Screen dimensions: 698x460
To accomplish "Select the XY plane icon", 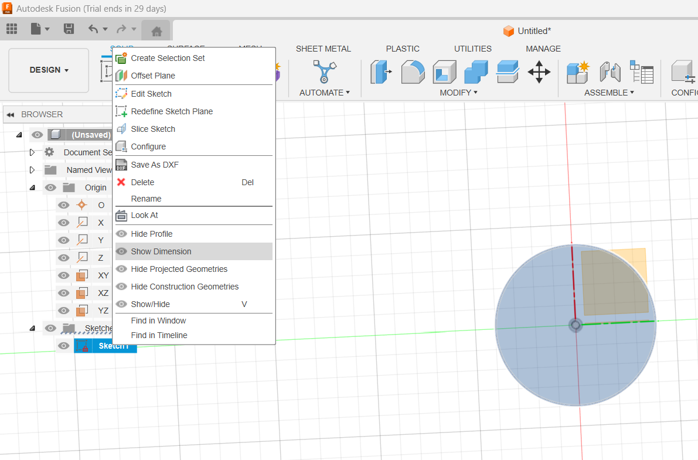I will [81, 275].
